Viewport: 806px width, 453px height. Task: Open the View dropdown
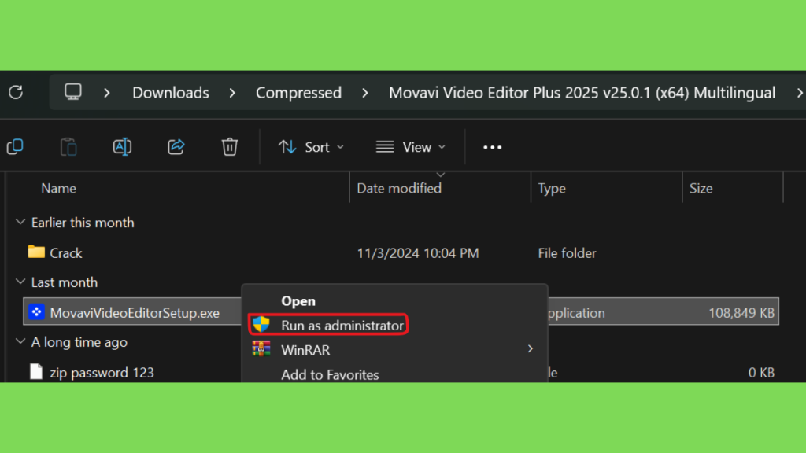(x=411, y=147)
